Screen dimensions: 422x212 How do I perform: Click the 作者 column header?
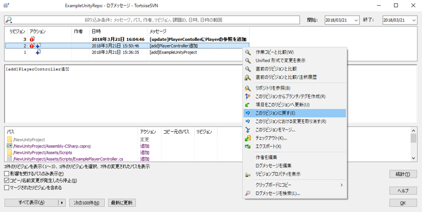(80, 31)
